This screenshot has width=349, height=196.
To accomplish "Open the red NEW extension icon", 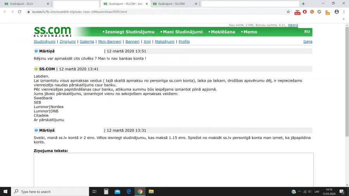I will [297, 12].
